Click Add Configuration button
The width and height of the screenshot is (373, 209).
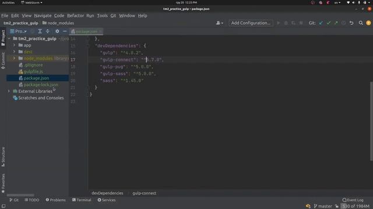(x=251, y=23)
